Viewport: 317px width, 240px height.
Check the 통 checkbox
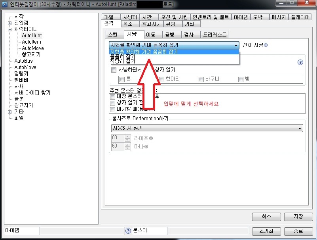(x=122, y=79)
